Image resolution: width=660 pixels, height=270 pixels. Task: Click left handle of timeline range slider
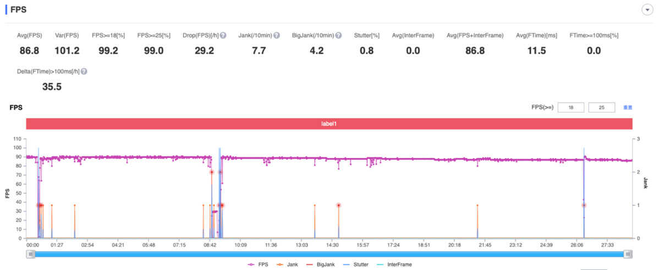31,254
